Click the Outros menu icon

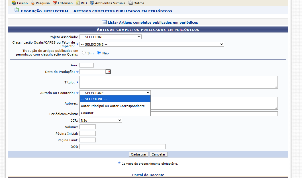[x=130, y=3]
